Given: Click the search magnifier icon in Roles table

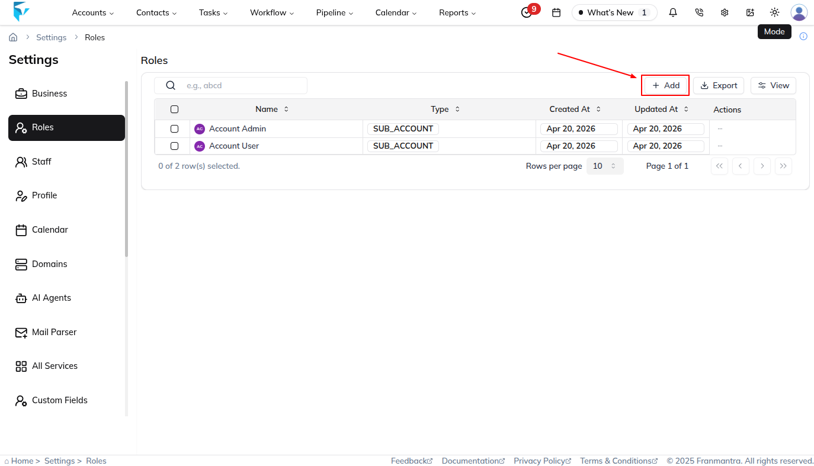Looking at the screenshot, I should coord(171,85).
